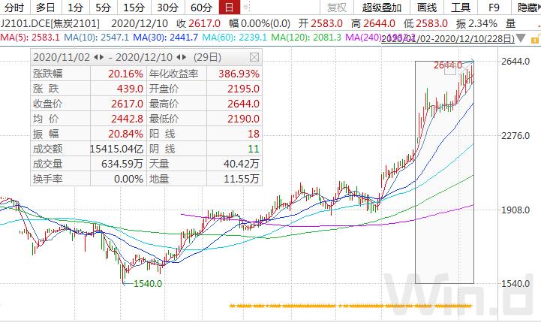
Task: Open the 工具 tools menu
Action: 461,8
